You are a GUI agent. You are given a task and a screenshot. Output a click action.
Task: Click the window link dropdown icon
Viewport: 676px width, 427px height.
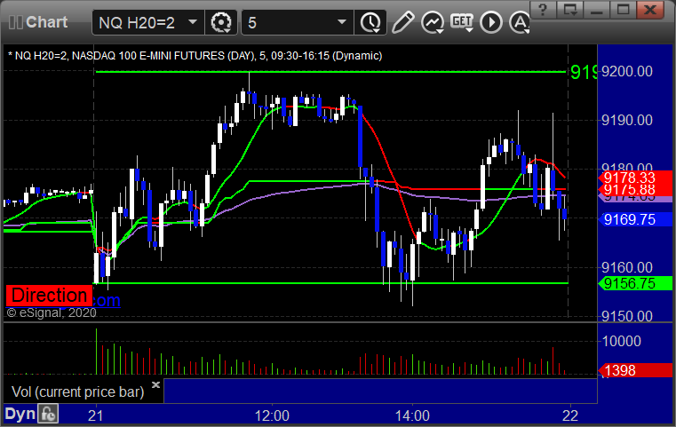(570, 10)
